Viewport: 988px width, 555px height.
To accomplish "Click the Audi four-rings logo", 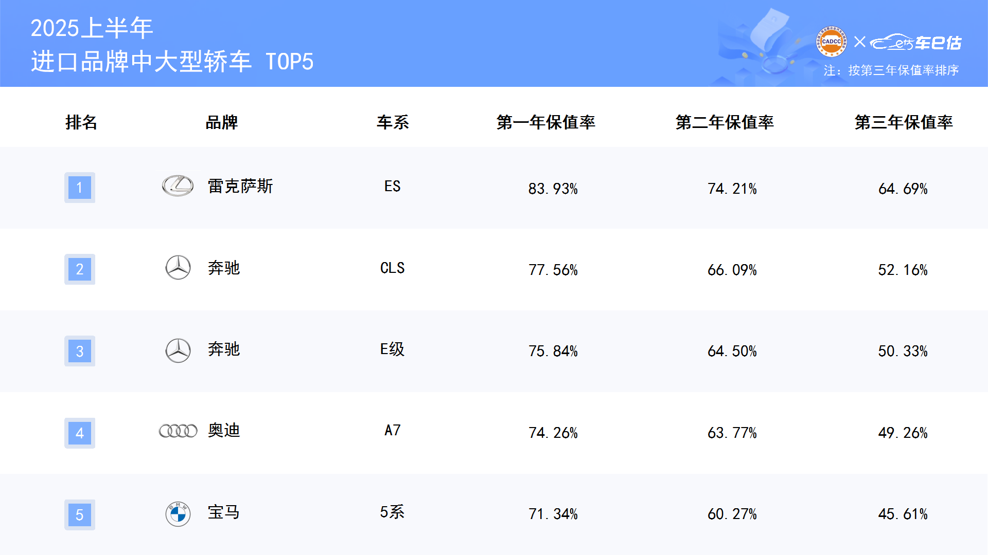I will (x=178, y=431).
